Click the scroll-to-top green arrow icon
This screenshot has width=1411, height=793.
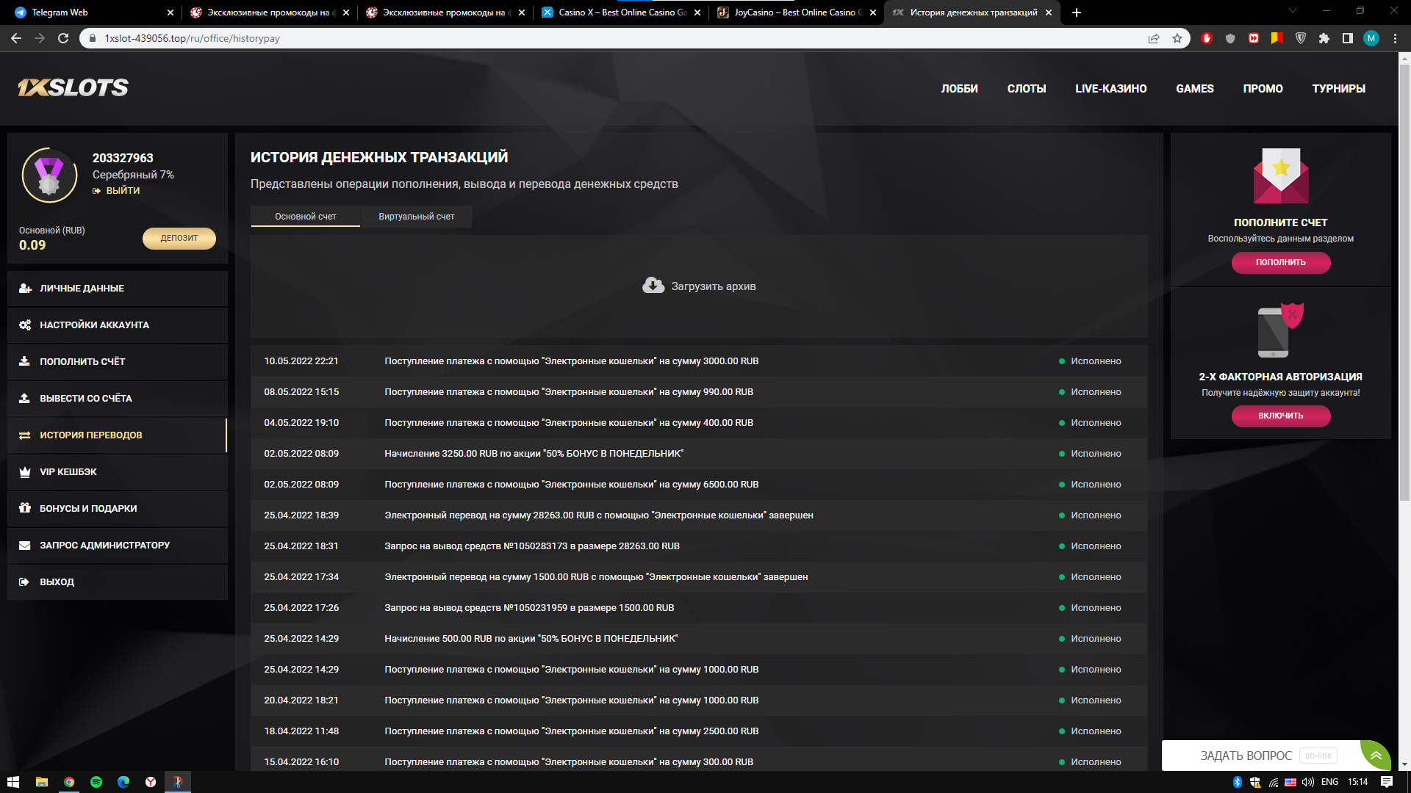(1376, 755)
